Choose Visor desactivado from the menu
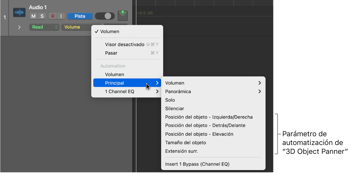This screenshot has height=173, width=350. pyautogui.click(x=124, y=44)
